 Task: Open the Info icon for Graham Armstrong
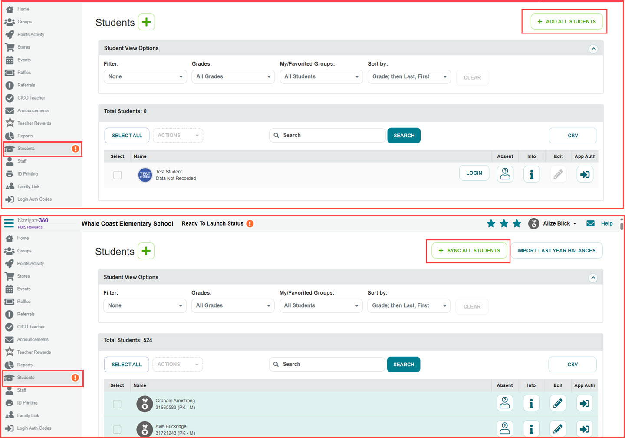[x=531, y=403]
